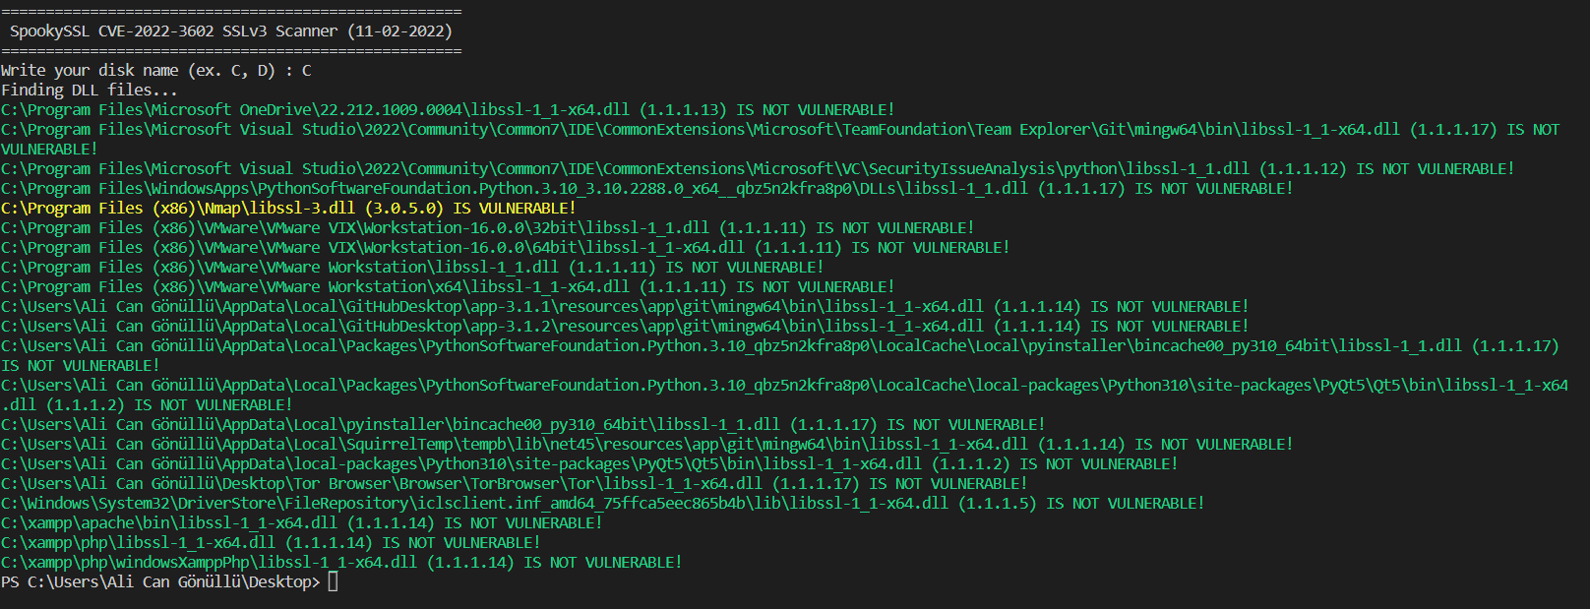Click the Tor Browser libssl-1_1-x64.dll line
The width and height of the screenshot is (1590, 609).
coord(514,484)
